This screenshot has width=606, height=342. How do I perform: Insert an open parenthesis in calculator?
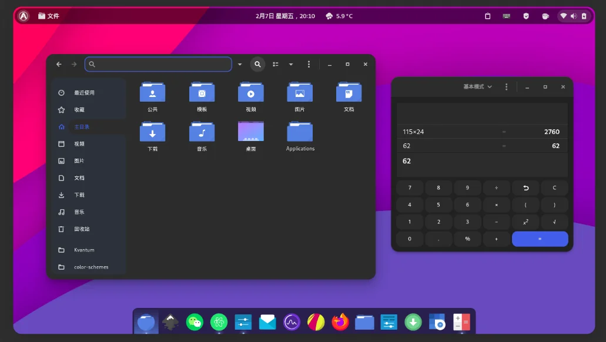point(525,205)
